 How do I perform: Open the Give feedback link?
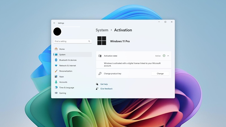point(107,89)
